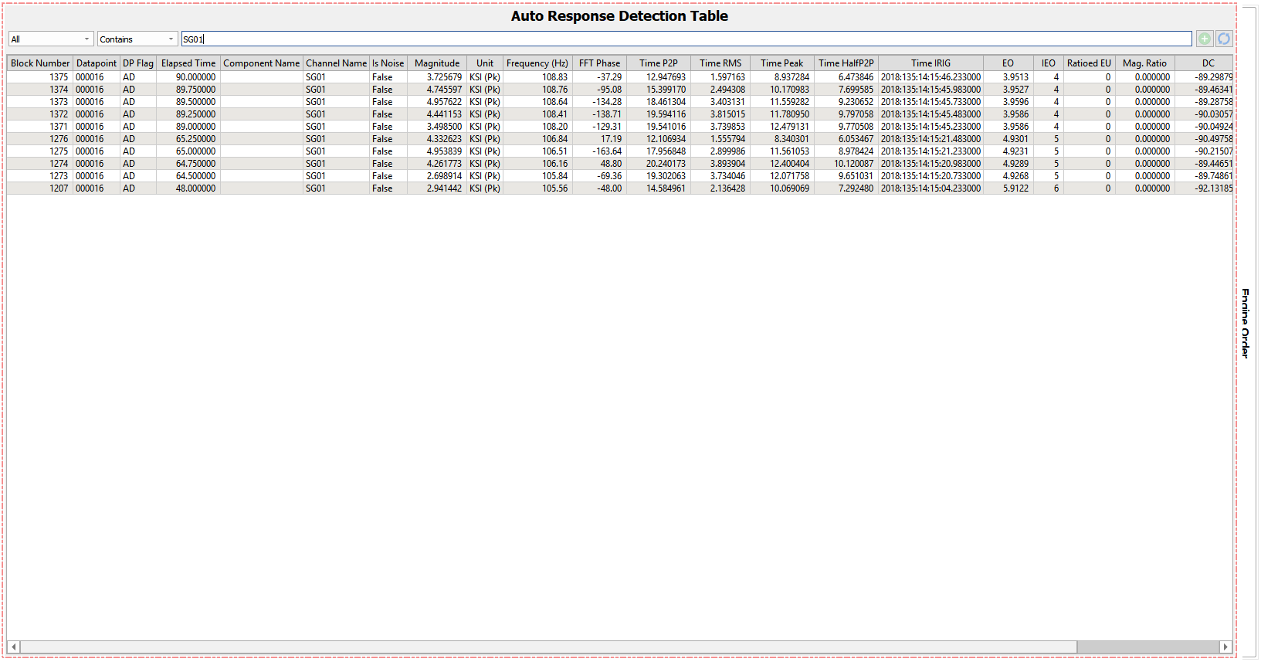
Task: Open the 'All' column filter dropdown
Action: pos(51,39)
